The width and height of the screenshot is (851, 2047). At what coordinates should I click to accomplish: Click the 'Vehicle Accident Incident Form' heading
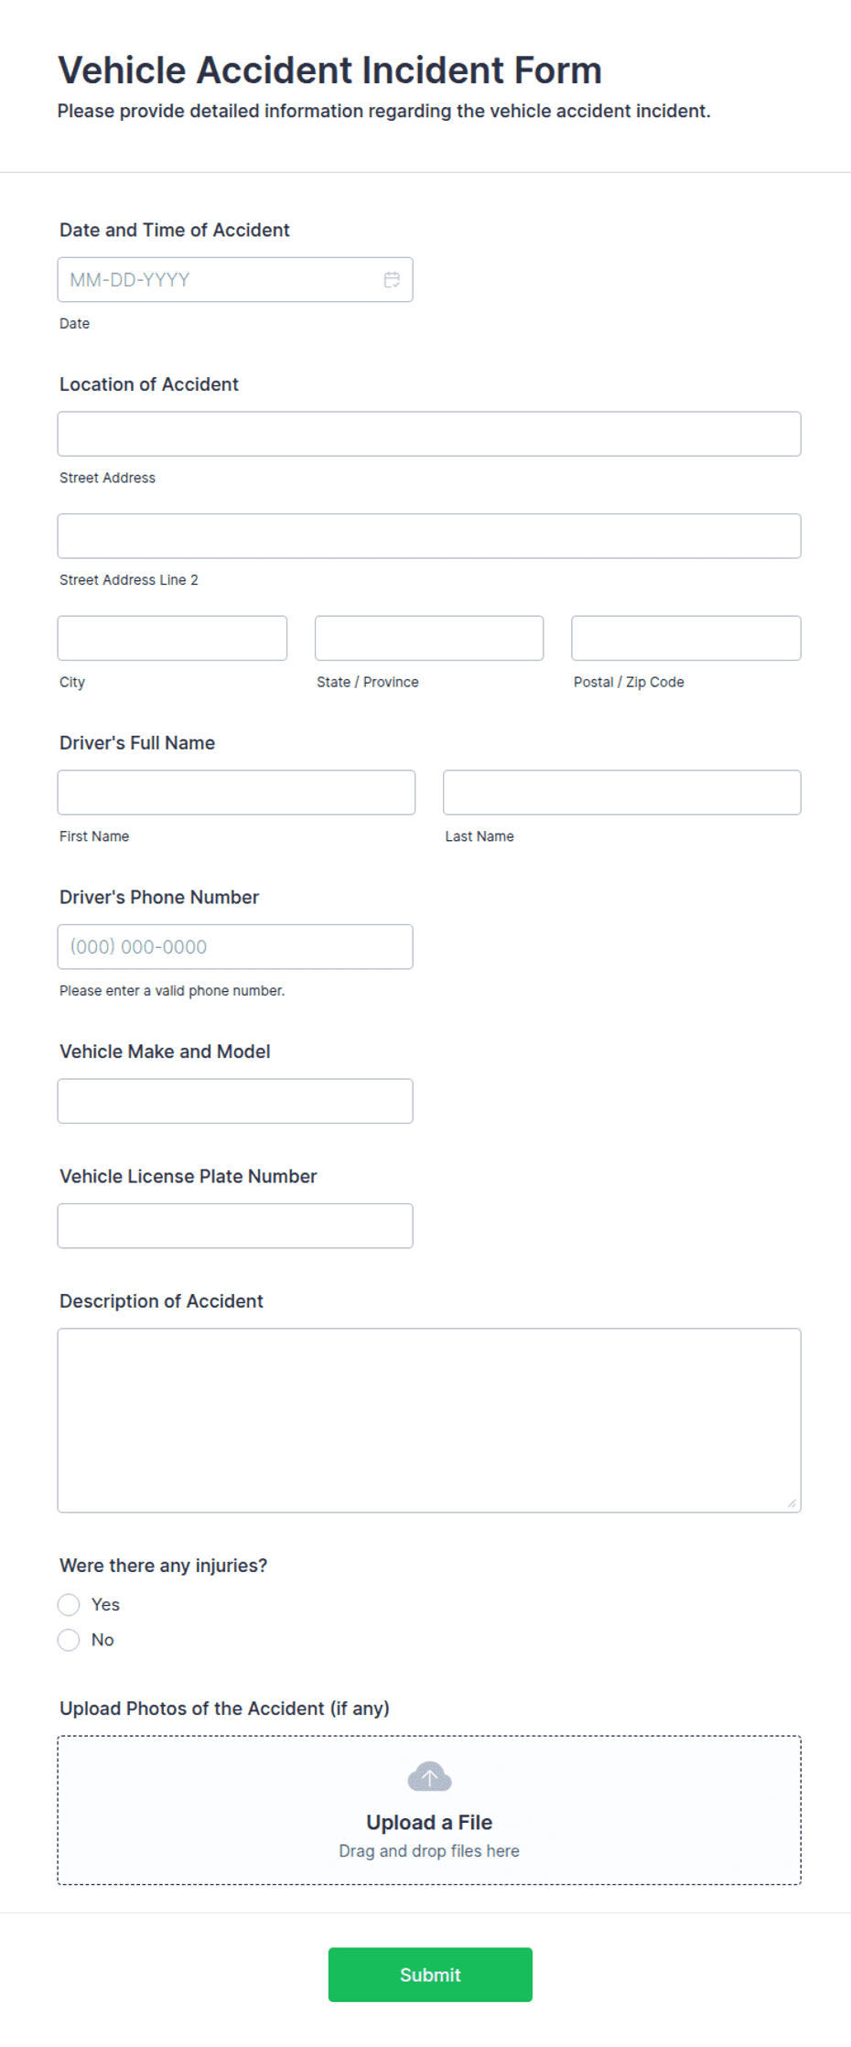click(330, 70)
